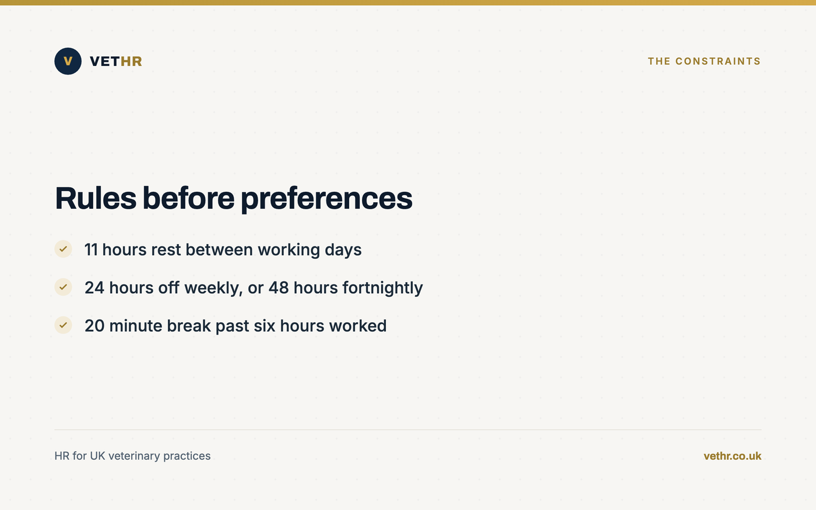
Task: Click the 20 minute break bullet text
Action: [x=235, y=325]
